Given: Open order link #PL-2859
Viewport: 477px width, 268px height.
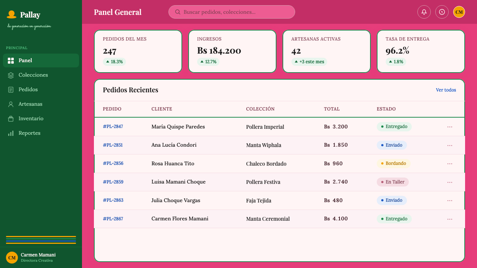Looking at the screenshot, I should 113,182.
